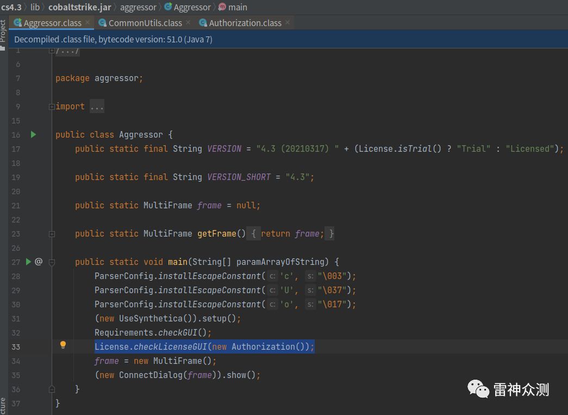
Task: Expand the folded getFrame method body
Action: pyautogui.click(x=52, y=234)
